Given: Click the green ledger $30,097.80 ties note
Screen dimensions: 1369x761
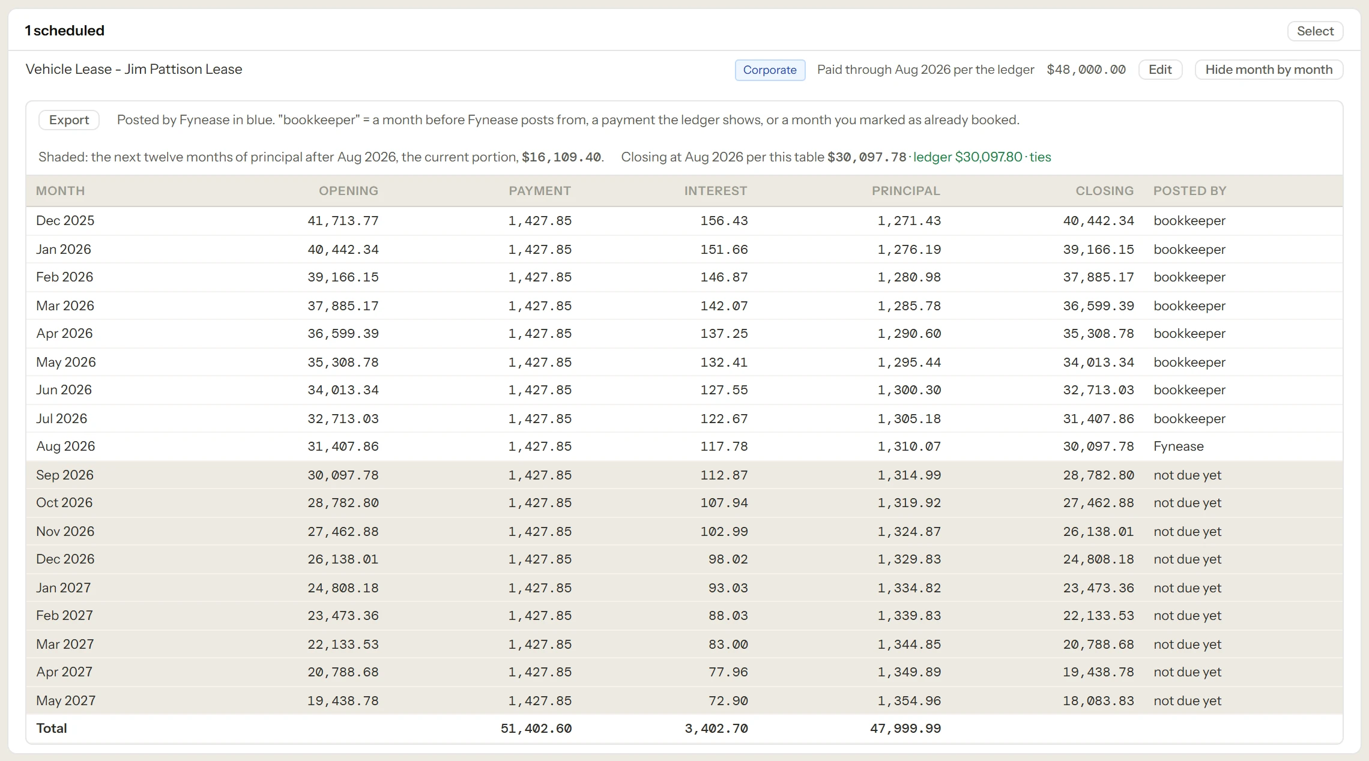Looking at the screenshot, I should click(982, 157).
